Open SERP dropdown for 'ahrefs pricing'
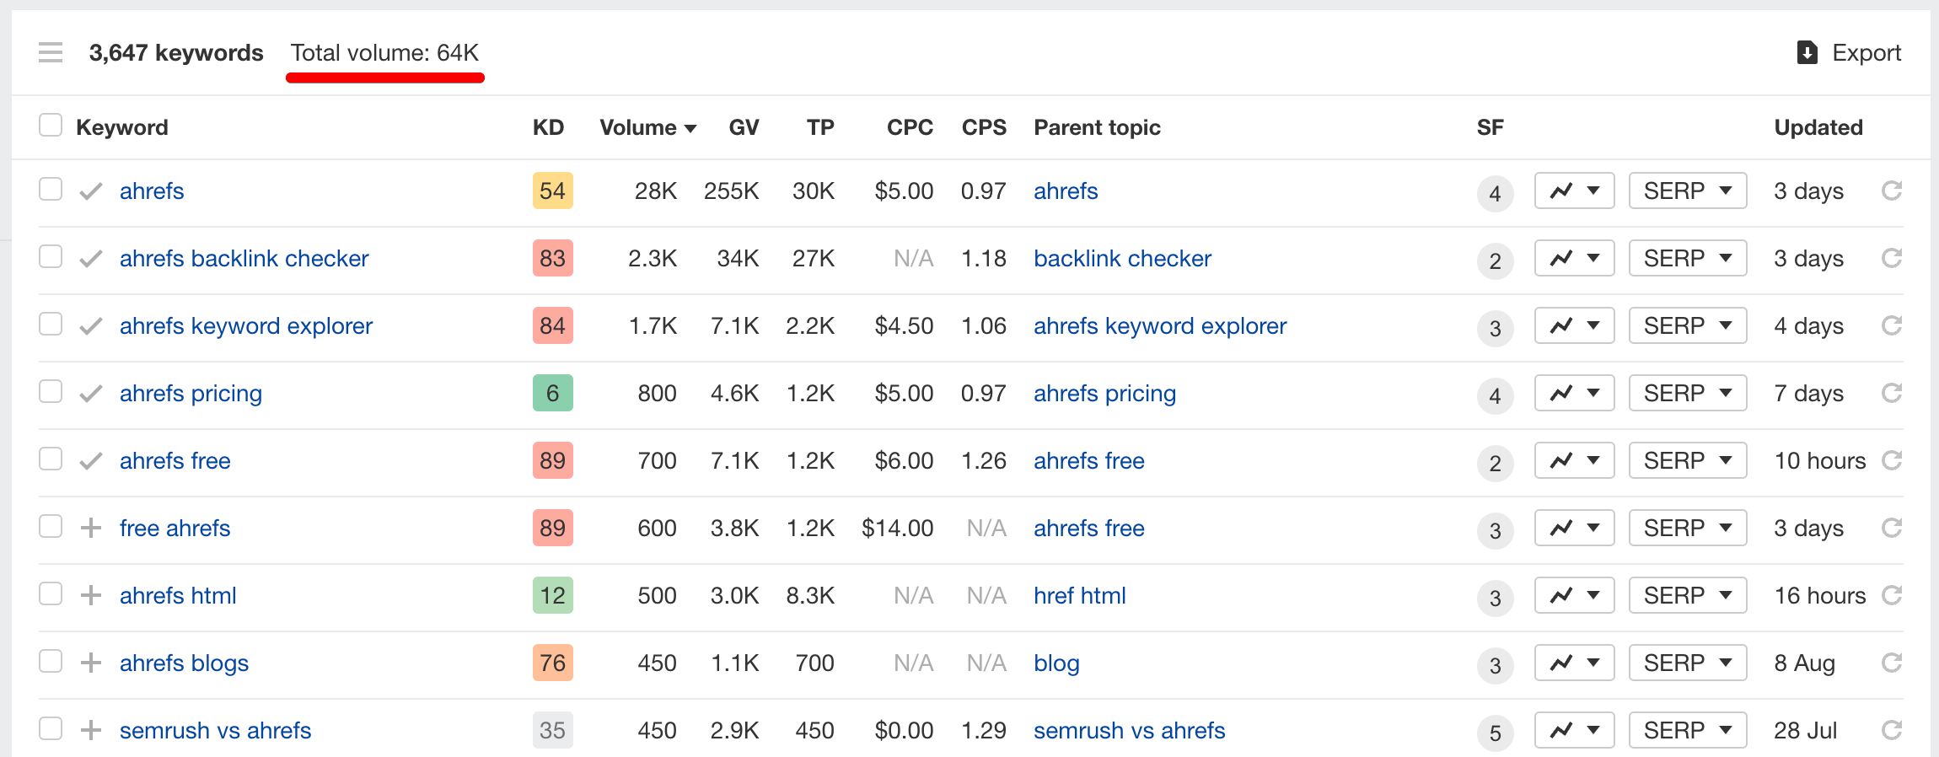Screen dimensions: 1939x757 pyautogui.click(x=1688, y=393)
